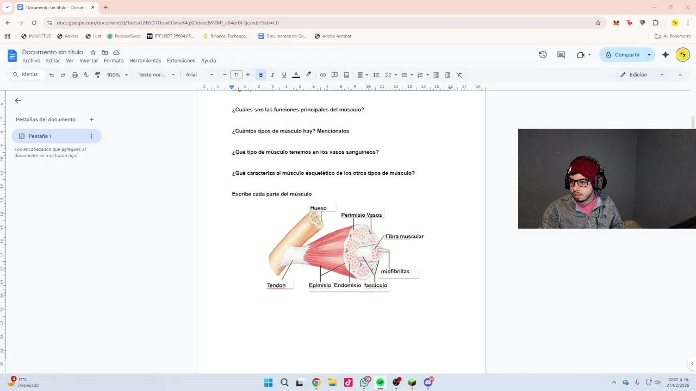Image resolution: width=696 pixels, height=391 pixels.
Task: Select the paint format roller icon
Action: pyautogui.click(x=98, y=75)
